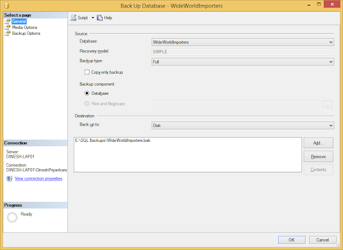This screenshot has height=250, width=343.
Task: Click the connection properties icon
Action: point(10,179)
